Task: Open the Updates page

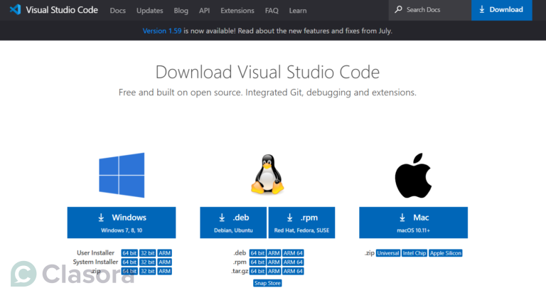Action: (150, 11)
